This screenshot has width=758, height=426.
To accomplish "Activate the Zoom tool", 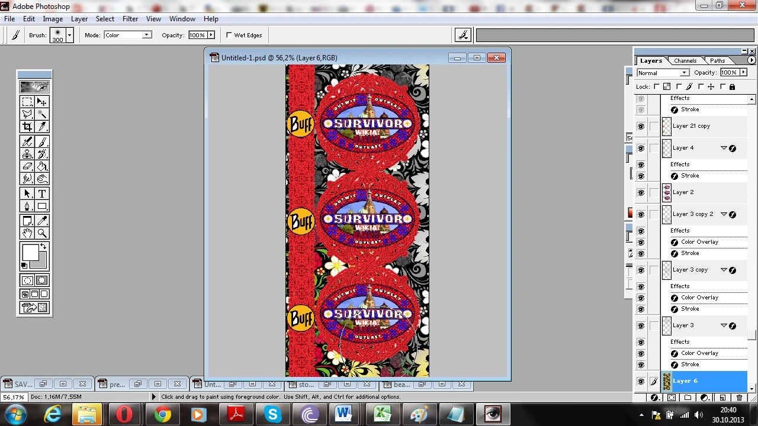I will point(42,233).
